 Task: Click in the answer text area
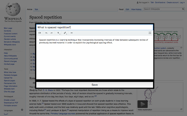tap(94, 58)
